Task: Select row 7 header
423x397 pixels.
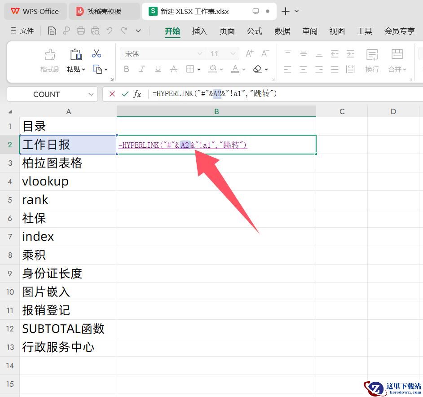Action: (x=10, y=237)
